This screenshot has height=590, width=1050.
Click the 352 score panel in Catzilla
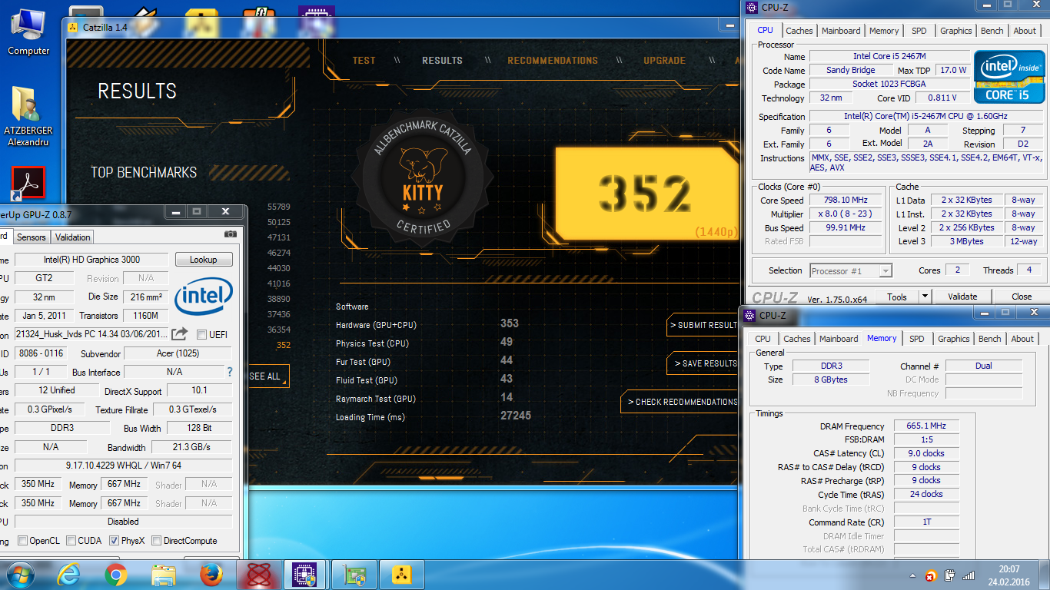click(x=646, y=192)
